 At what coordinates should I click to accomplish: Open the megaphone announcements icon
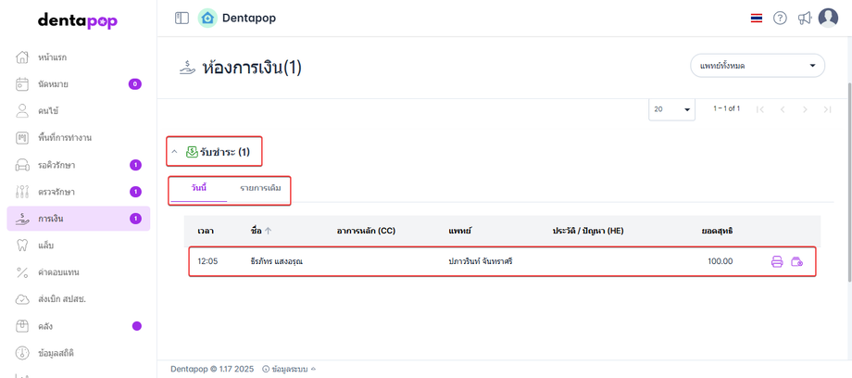point(804,18)
